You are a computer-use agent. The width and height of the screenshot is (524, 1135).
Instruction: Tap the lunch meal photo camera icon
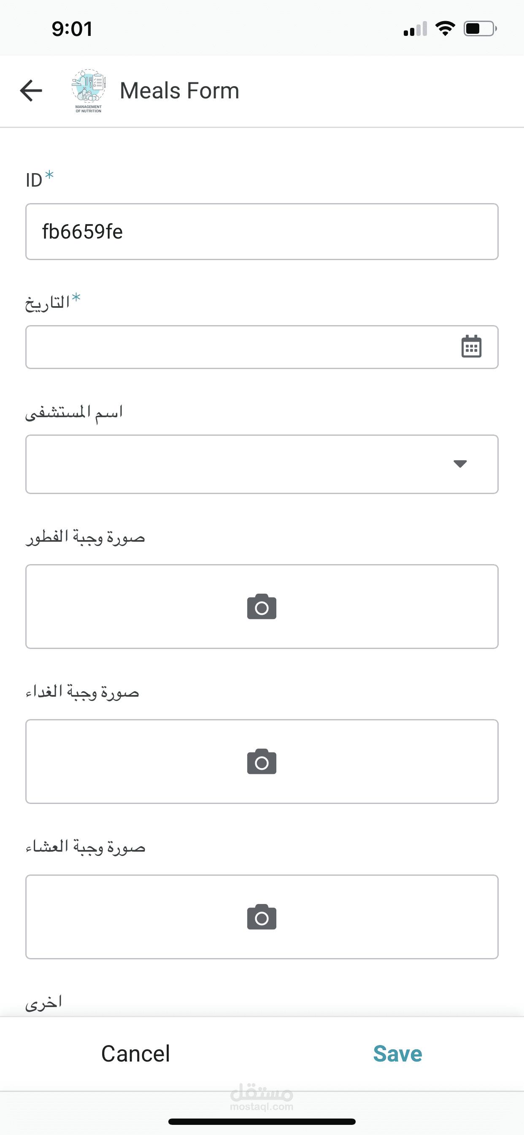tap(262, 762)
